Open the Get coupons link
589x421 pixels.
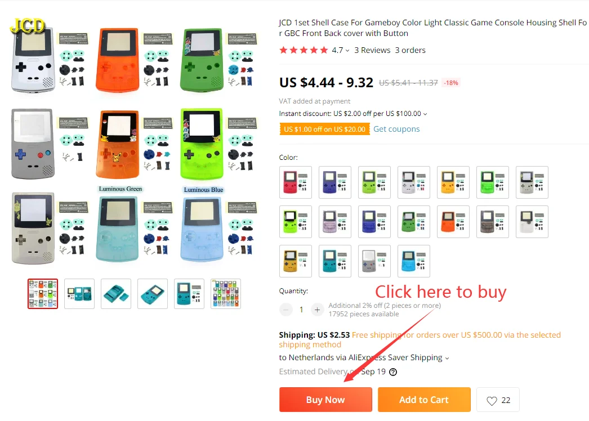pos(396,129)
